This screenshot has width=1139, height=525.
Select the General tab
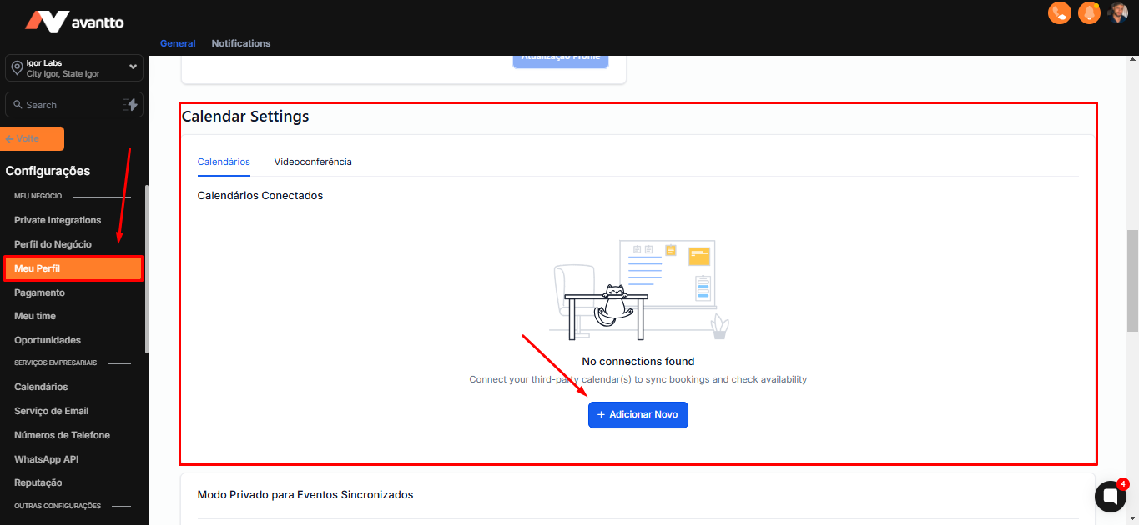click(178, 43)
